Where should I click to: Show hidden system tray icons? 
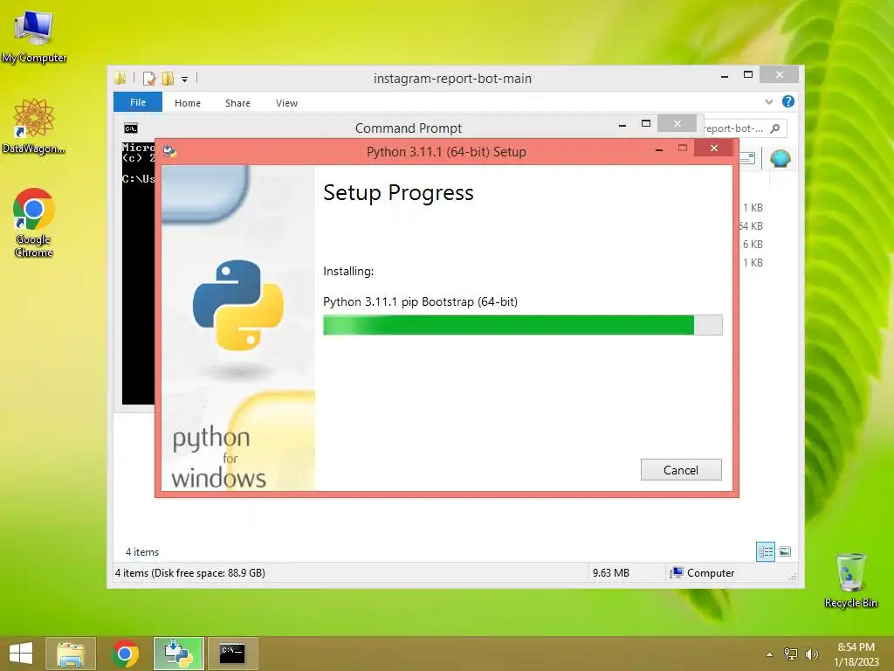[769, 654]
